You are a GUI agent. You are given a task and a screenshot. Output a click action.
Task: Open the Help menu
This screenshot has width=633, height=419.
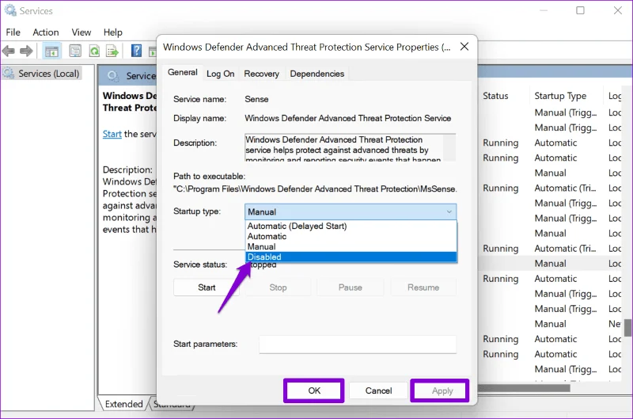coord(112,32)
